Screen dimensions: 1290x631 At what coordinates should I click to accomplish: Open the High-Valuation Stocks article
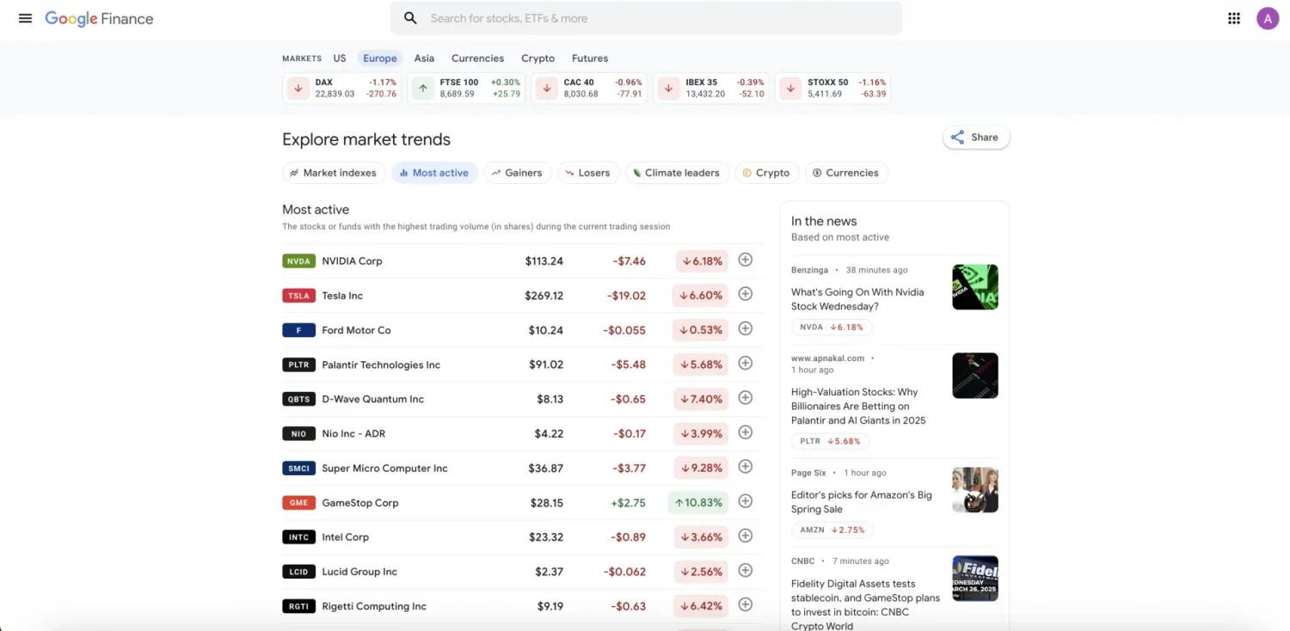pos(858,406)
